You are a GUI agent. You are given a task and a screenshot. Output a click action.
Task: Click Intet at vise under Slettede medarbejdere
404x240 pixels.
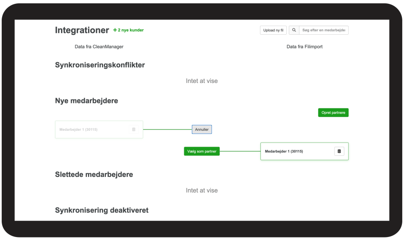point(202,190)
